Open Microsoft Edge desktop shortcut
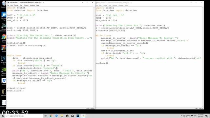The height and width of the screenshot is (118, 210). (x=4, y=16)
